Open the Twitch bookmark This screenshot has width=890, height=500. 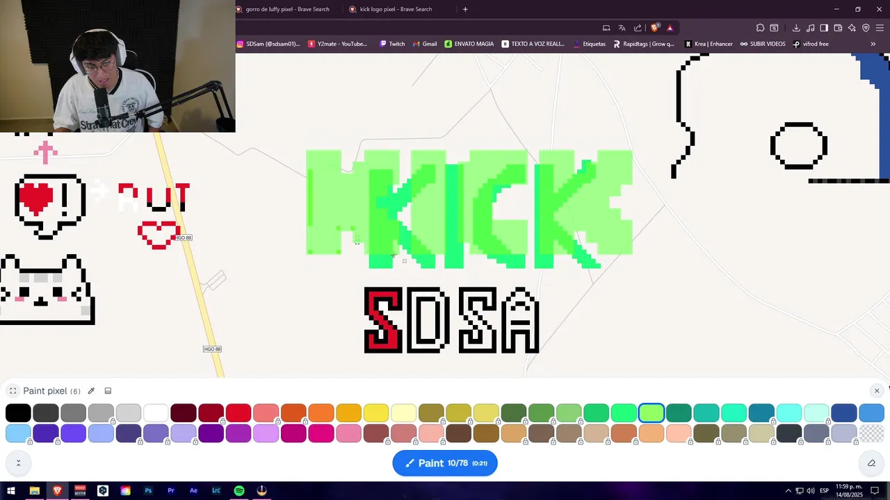pyautogui.click(x=392, y=44)
